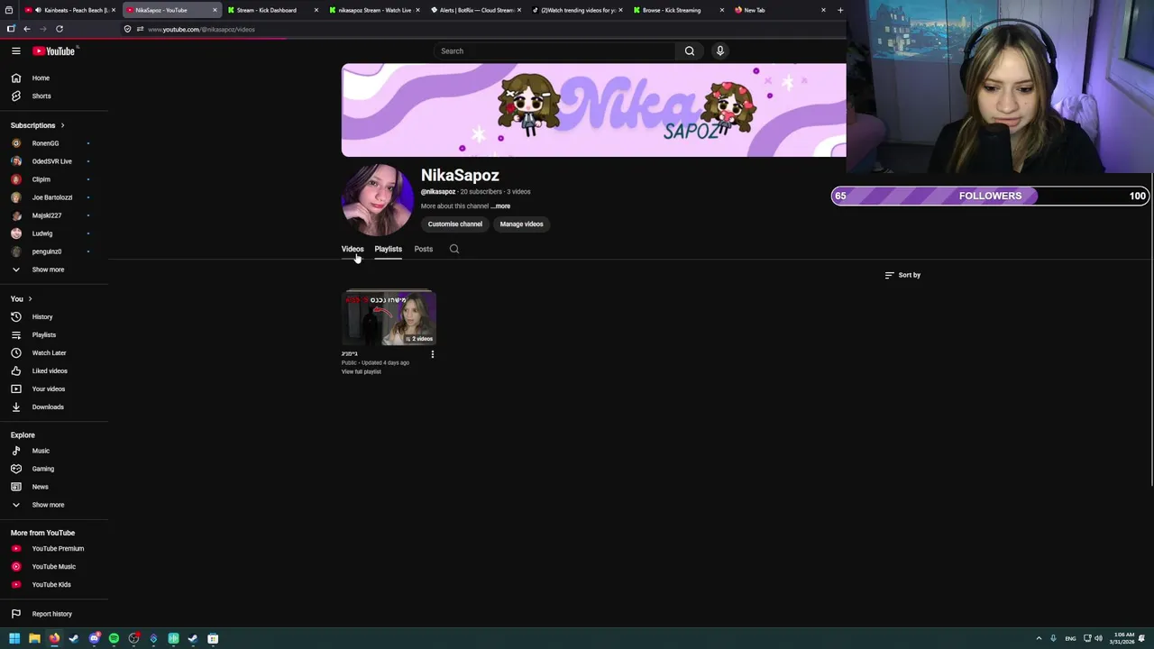Screen dimensions: 1154x649
Task: Switch to the Videos tab
Action: tap(353, 249)
